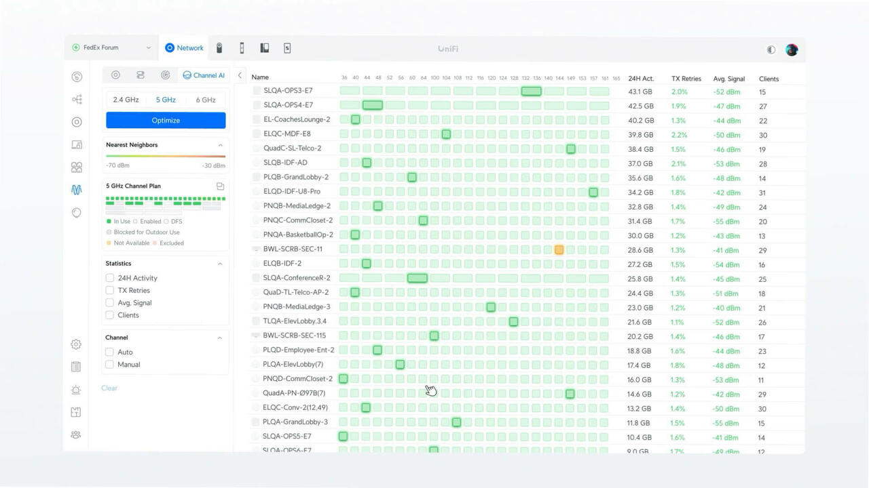The width and height of the screenshot is (869, 488).
Task: Open the users group icon in sidebar
Action: (76, 434)
